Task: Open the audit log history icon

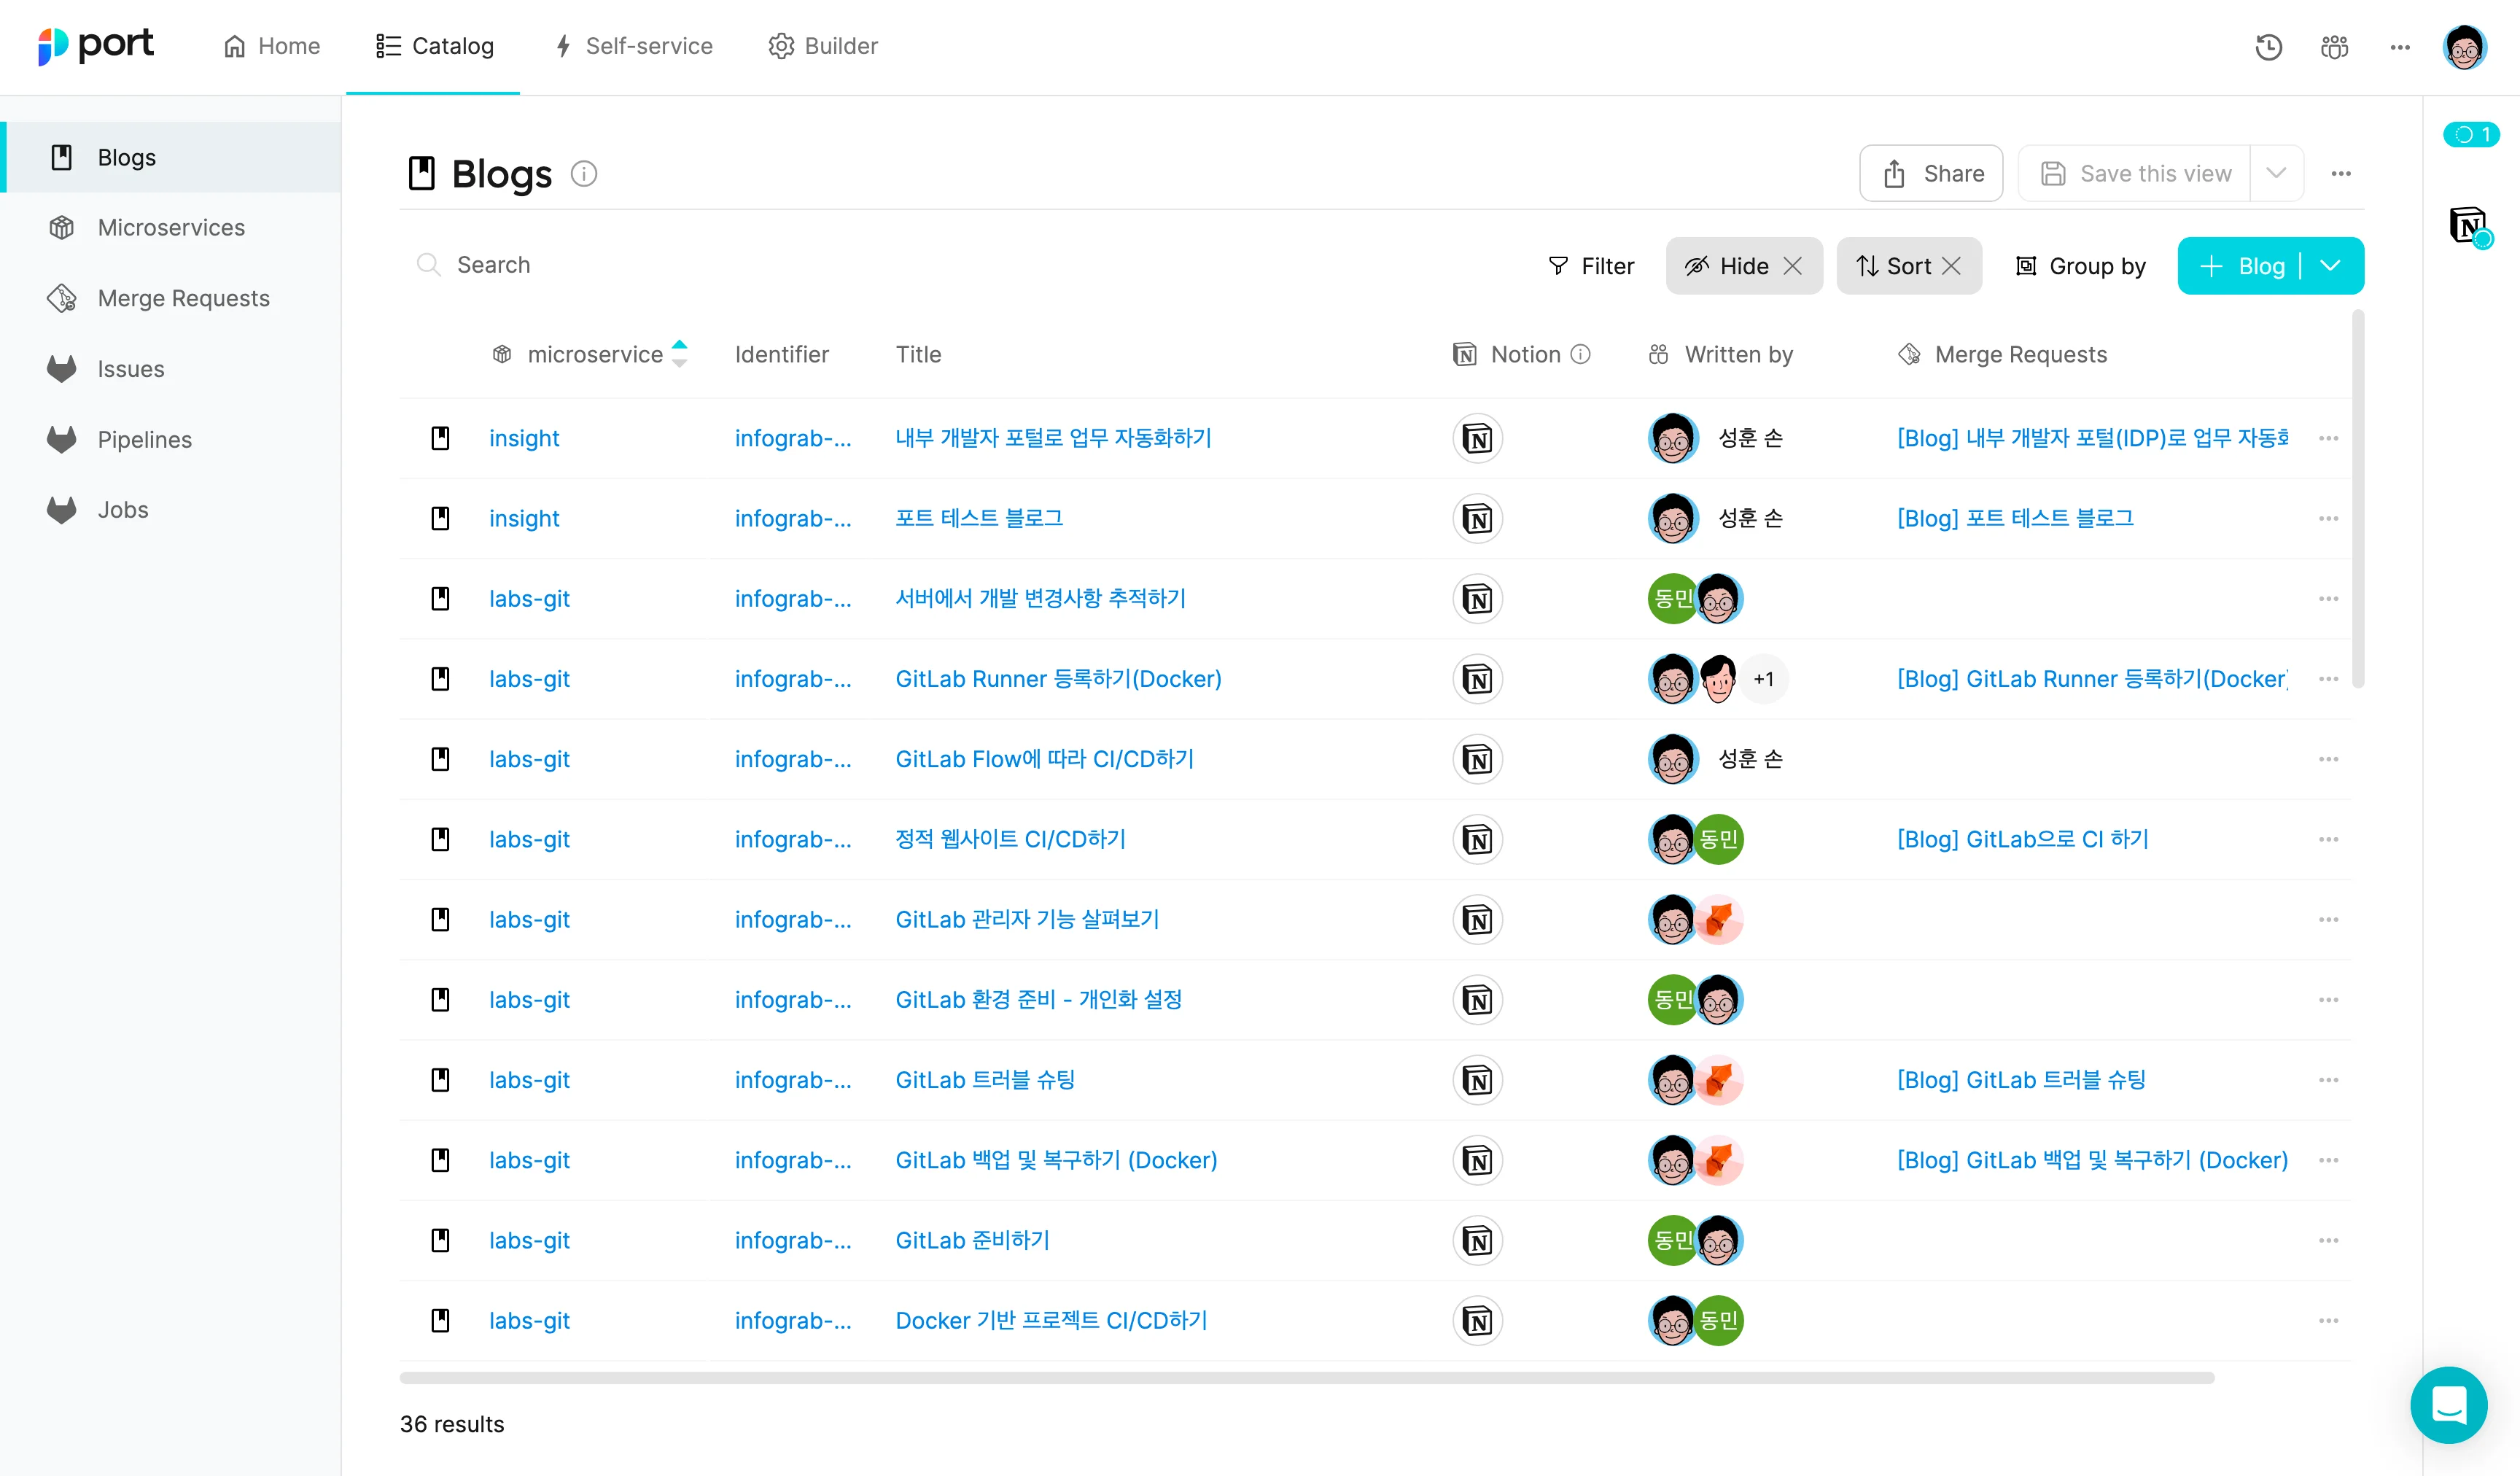Action: (x=2268, y=47)
